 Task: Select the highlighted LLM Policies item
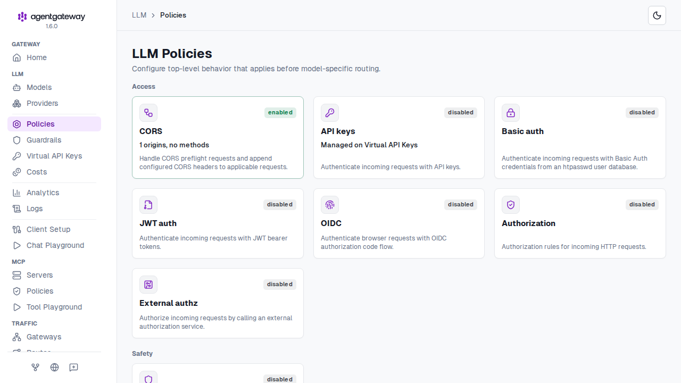54,124
